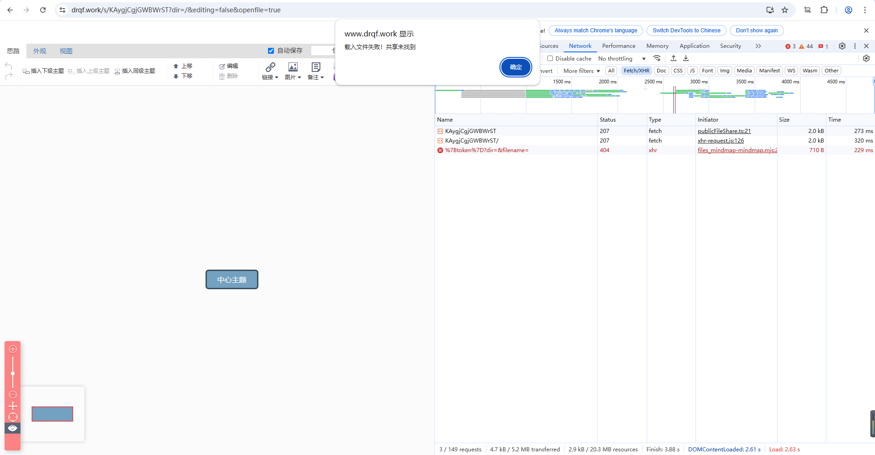The height and width of the screenshot is (455, 875).
Task: Bookmark page with the star icon
Action: click(785, 10)
